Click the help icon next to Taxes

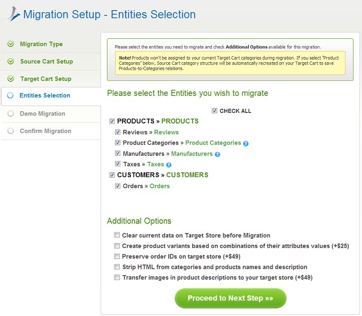tap(169, 165)
